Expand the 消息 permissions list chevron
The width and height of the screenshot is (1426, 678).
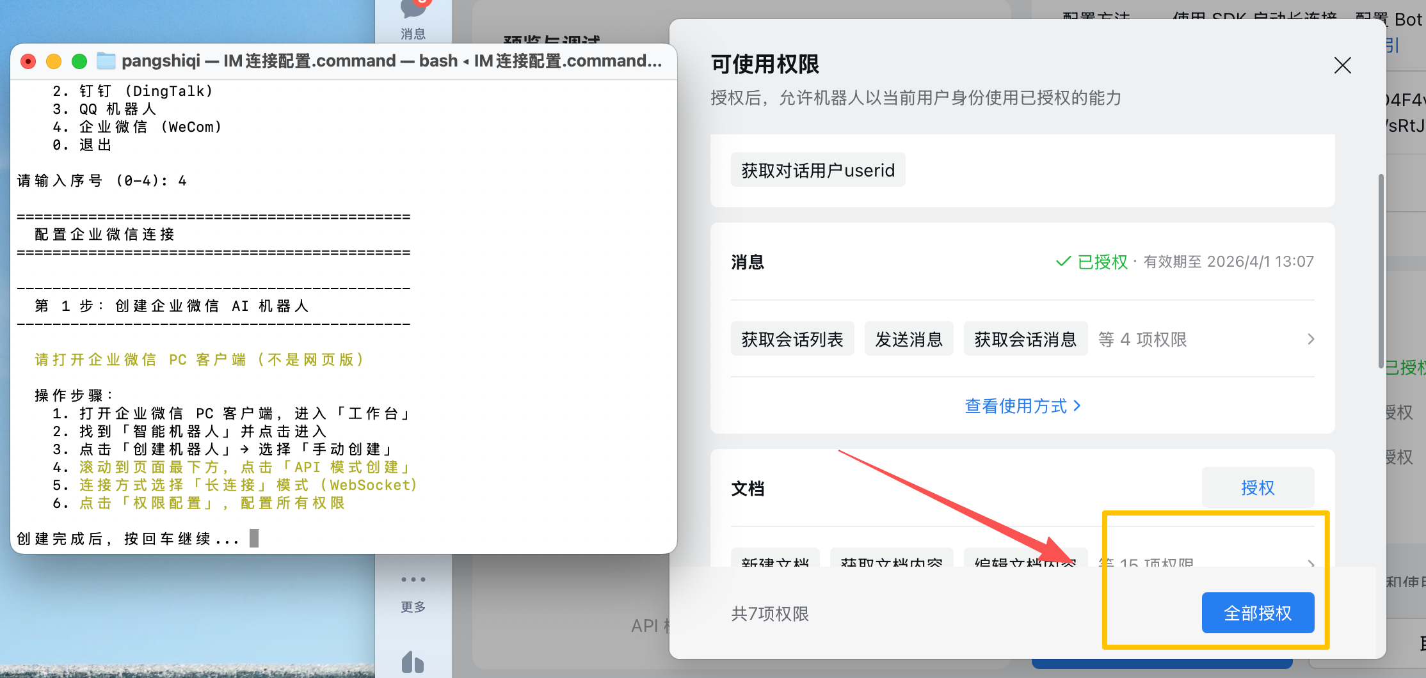point(1310,339)
